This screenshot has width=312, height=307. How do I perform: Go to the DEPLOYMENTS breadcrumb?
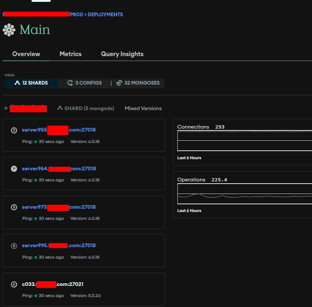click(x=105, y=14)
